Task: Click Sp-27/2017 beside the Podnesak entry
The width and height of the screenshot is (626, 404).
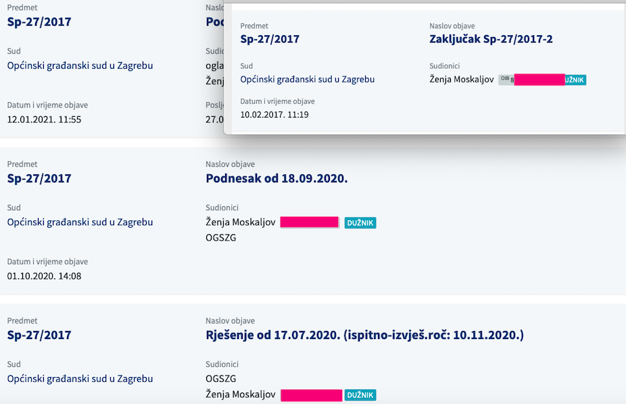Action: coord(39,178)
